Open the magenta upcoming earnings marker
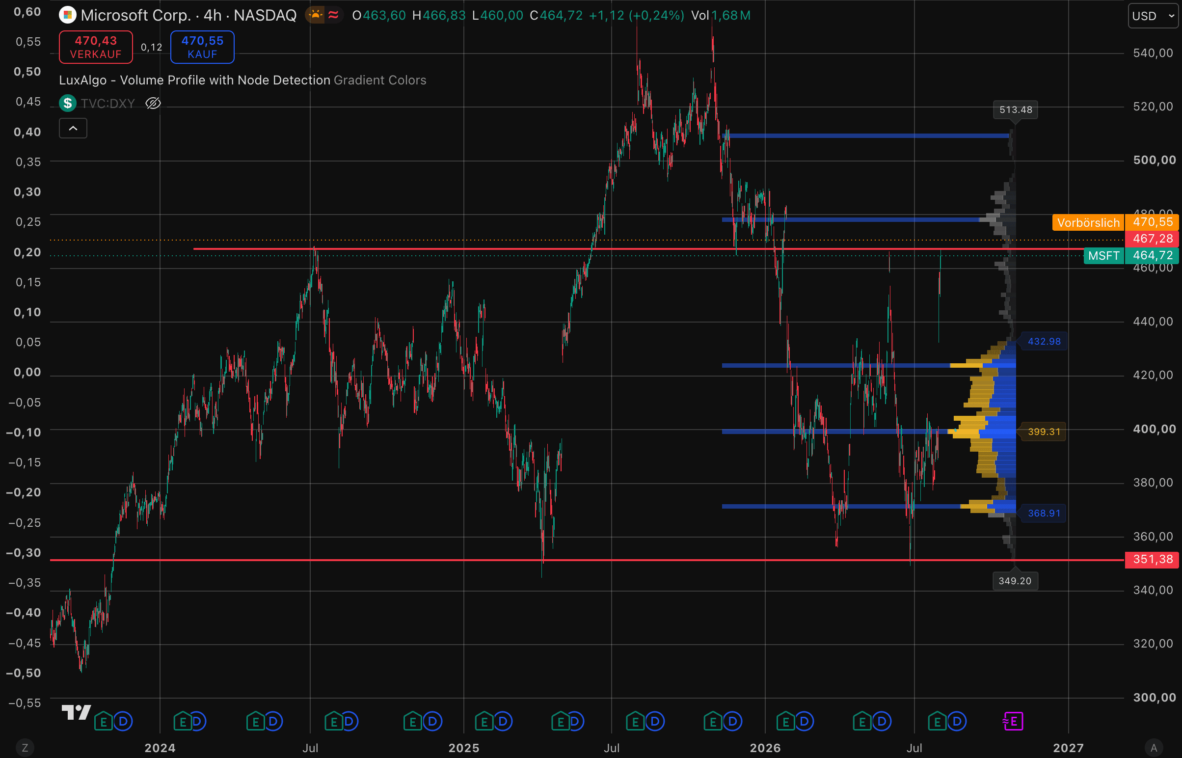This screenshot has height=758, width=1182. [x=1013, y=722]
